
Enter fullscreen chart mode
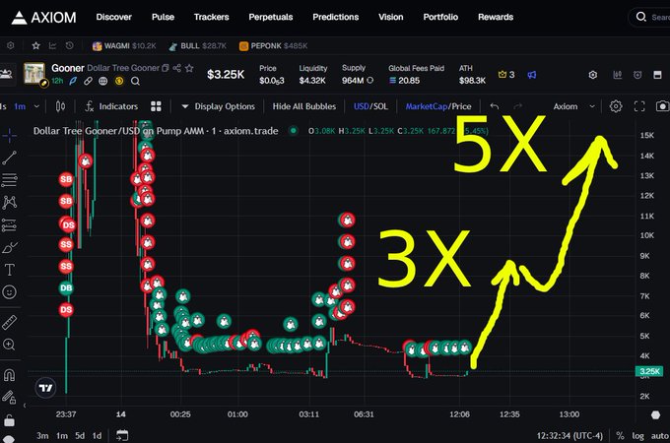click(x=639, y=106)
